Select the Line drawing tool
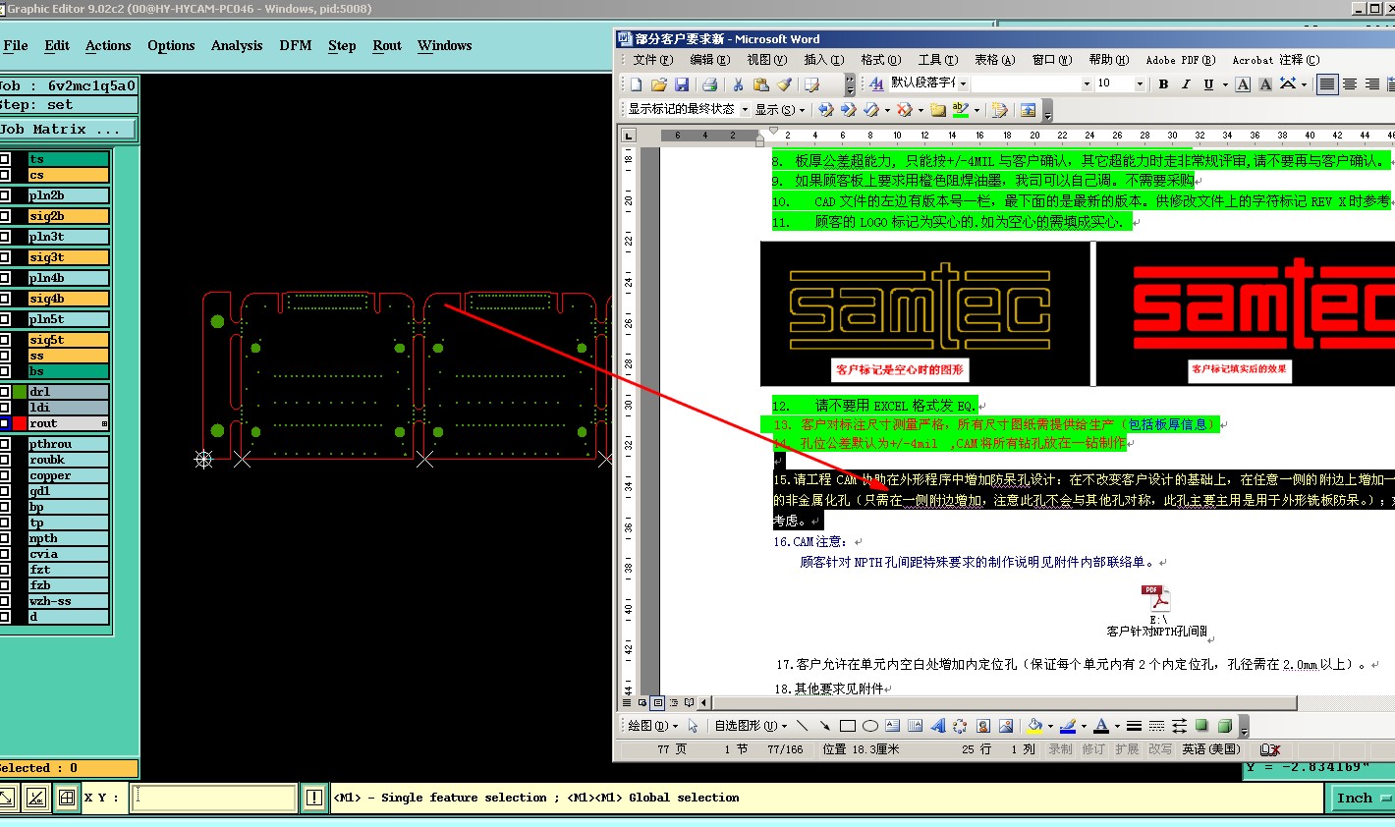This screenshot has width=1395, height=827. 803,726
